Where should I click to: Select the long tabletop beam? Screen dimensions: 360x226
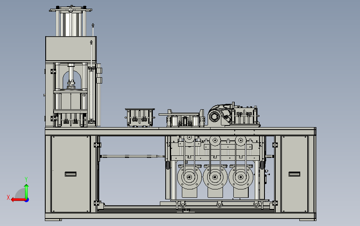(x=181, y=131)
